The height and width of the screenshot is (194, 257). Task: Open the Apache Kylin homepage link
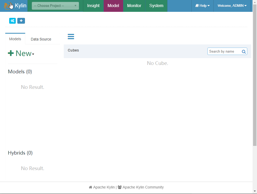pos(102,187)
